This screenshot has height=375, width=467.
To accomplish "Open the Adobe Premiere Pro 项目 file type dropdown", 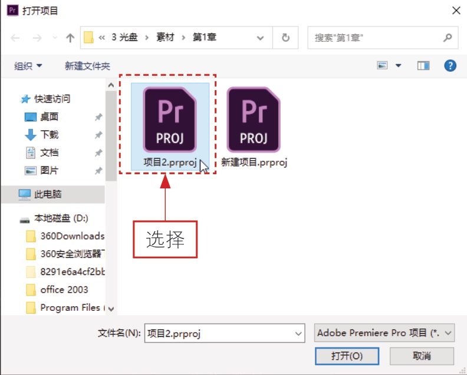I will 384,333.
